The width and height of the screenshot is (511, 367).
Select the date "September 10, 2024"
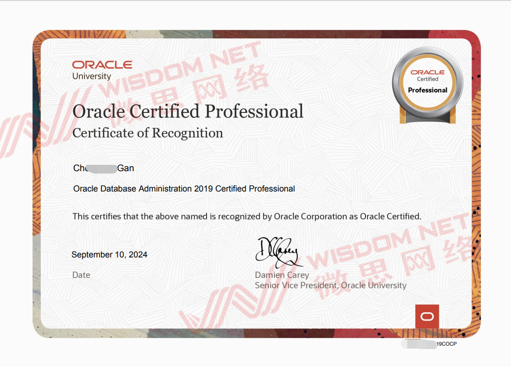[x=110, y=255]
